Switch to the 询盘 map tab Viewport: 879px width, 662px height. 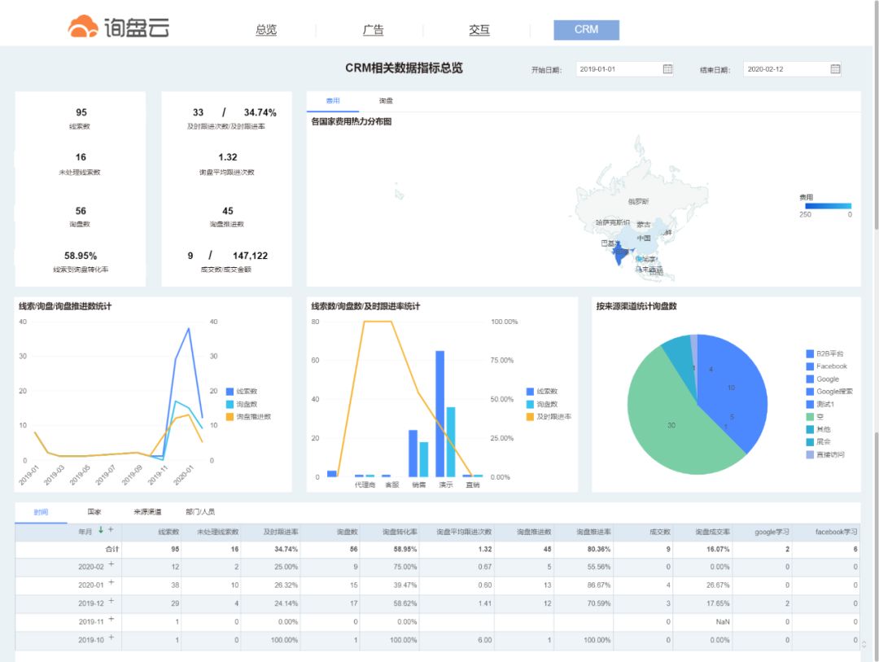386,101
